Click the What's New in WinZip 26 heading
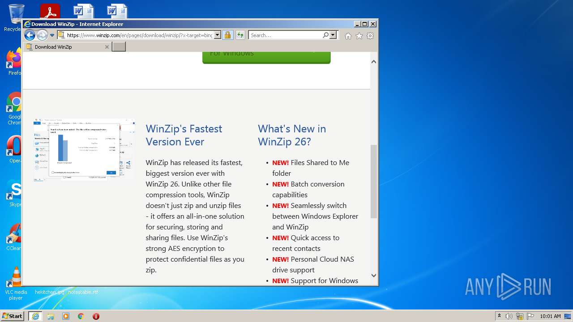 [x=292, y=135]
